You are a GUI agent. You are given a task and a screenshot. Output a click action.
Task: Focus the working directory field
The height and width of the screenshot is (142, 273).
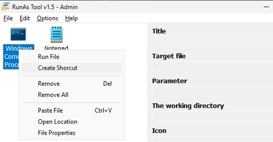tap(213, 116)
